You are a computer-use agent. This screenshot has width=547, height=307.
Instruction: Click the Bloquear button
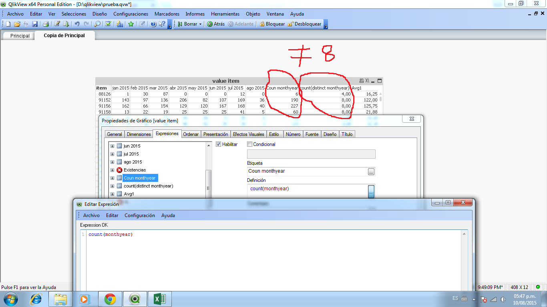click(272, 24)
